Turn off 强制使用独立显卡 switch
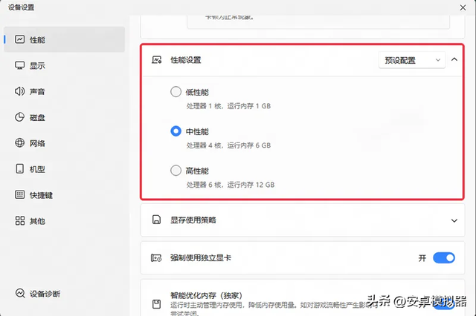The width and height of the screenshot is (476, 316). tap(443, 258)
